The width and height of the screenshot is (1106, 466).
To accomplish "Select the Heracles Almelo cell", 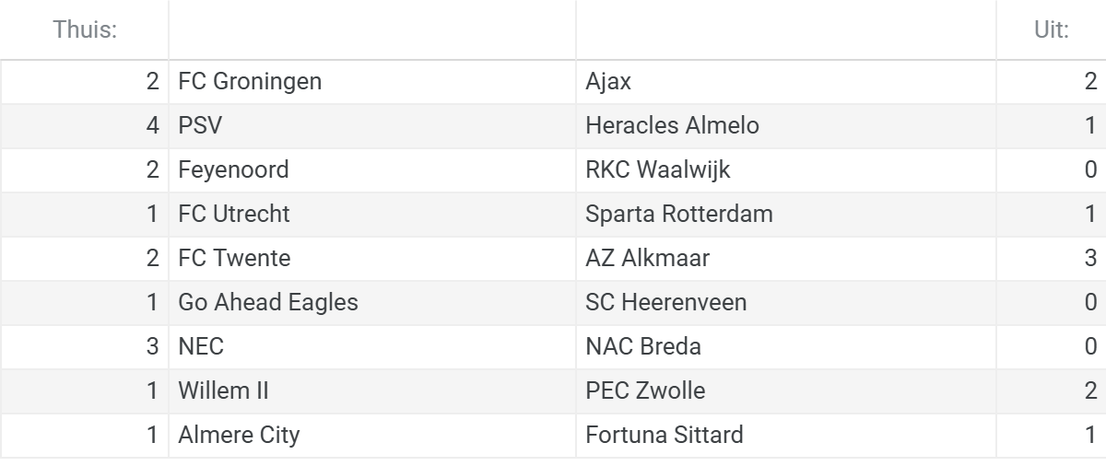I will [786, 126].
